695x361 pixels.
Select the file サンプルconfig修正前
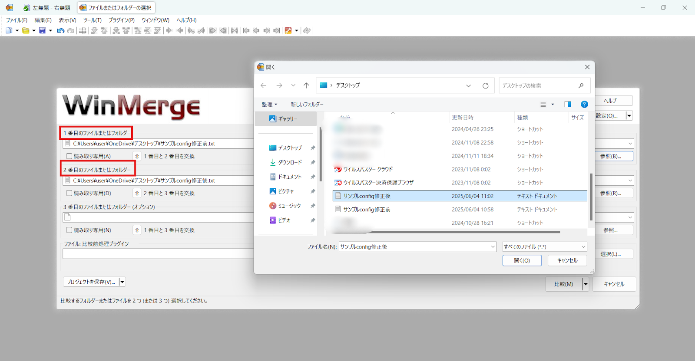click(460, 210)
